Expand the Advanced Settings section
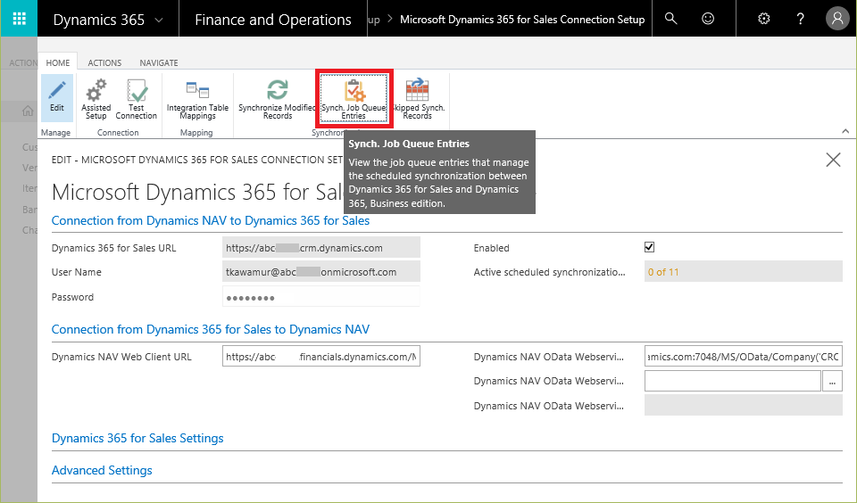This screenshot has height=503, width=857. [102, 470]
